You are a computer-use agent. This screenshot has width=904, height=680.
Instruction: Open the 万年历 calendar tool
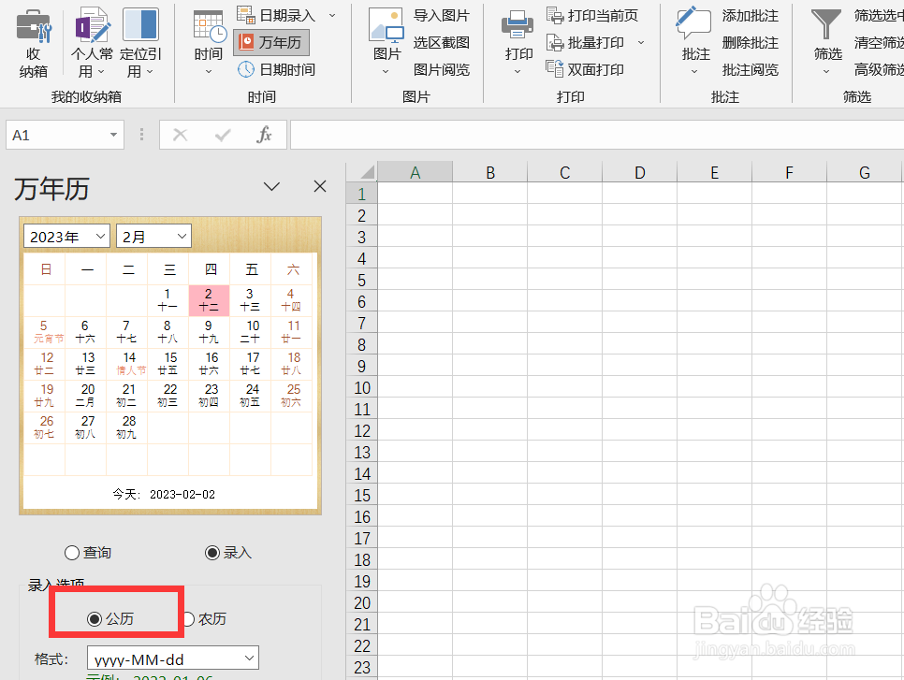pyautogui.click(x=271, y=43)
